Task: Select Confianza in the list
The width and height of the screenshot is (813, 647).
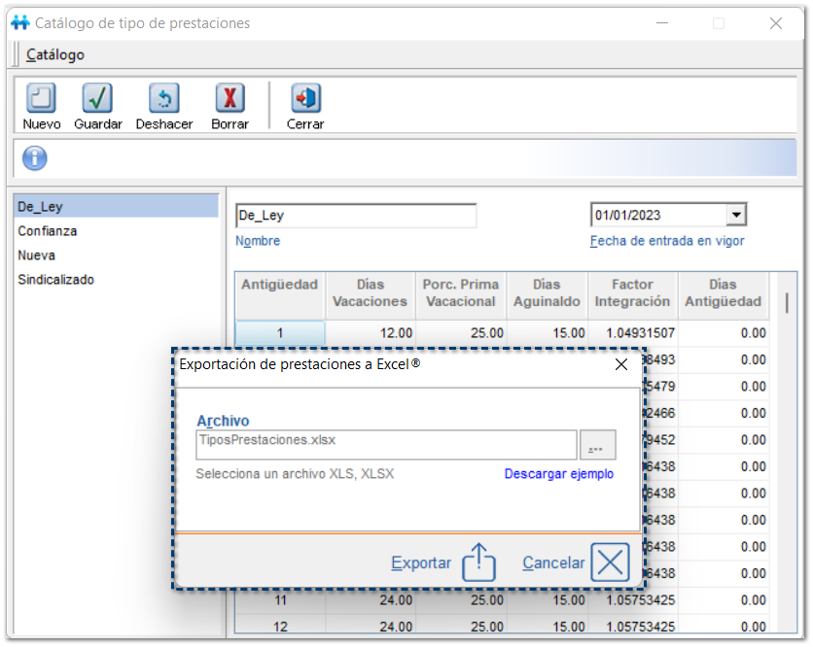Action: (x=48, y=231)
